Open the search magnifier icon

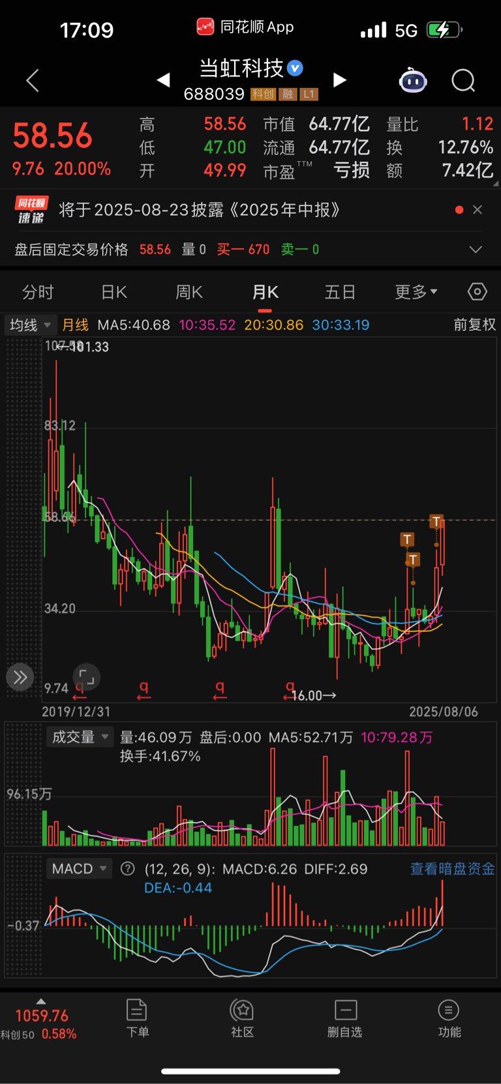click(463, 81)
